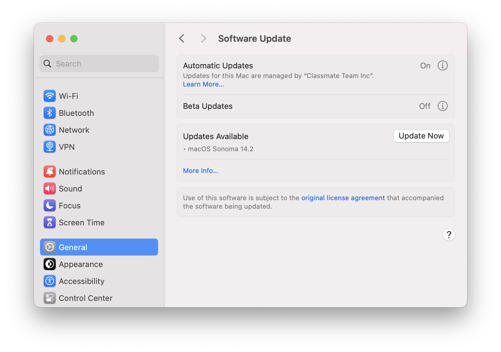
Task: Open Screen Time via the hourglass icon
Action: point(50,222)
